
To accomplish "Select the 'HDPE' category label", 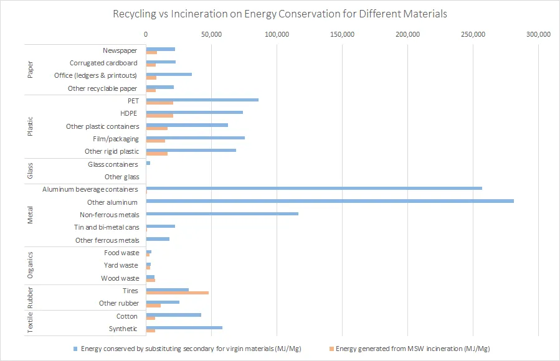I will [128, 113].
